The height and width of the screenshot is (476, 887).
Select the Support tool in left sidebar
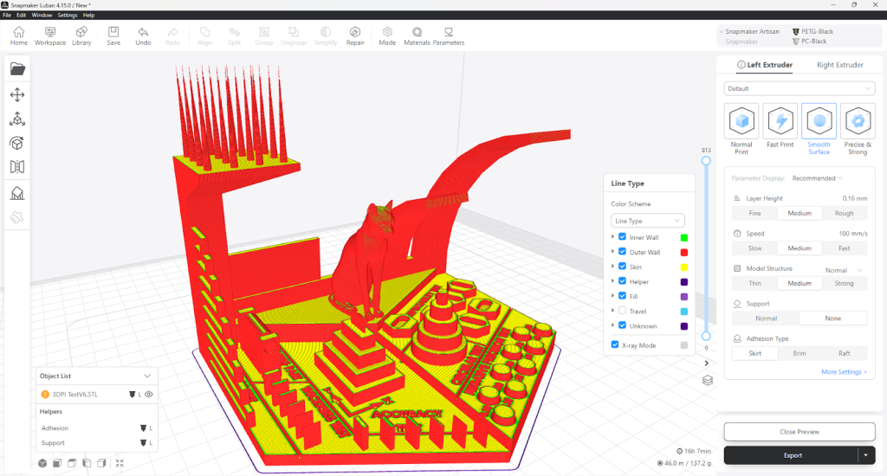click(x=17, y=193)
